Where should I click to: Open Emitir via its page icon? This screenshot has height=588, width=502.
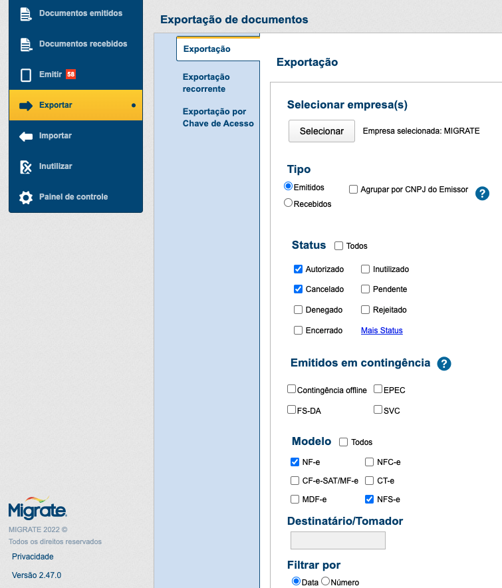[26, 75]
